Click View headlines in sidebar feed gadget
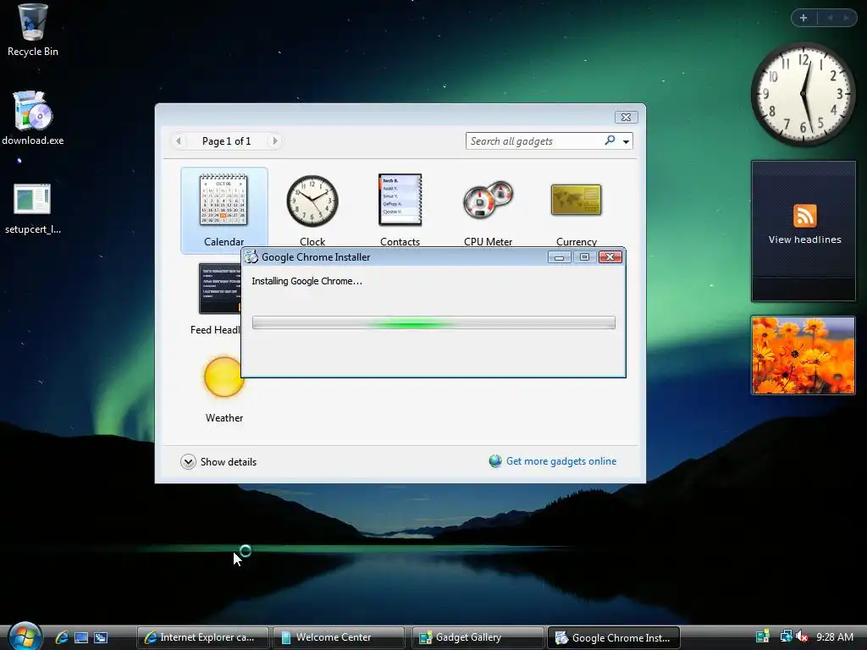 click(x=804, y=240)
